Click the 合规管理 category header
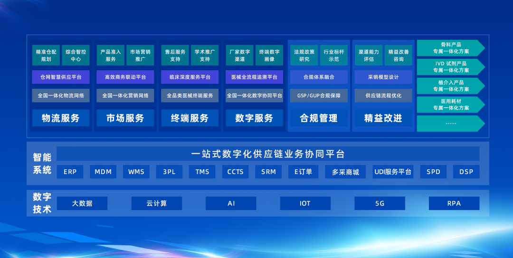The image size is (513, 258). tap(319, 118)
